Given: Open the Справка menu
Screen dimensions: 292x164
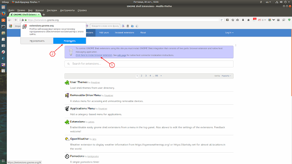Looking at the screenshot, I should (x=82, y=10).
